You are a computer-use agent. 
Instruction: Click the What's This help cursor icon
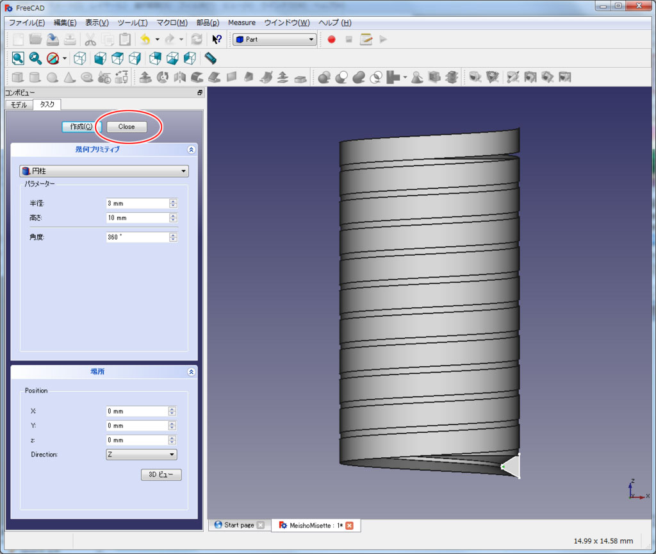click(217, 39)
